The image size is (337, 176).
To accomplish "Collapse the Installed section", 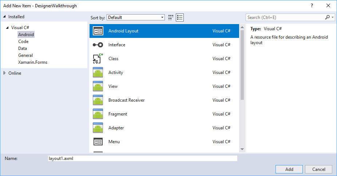I will (4, 17).
